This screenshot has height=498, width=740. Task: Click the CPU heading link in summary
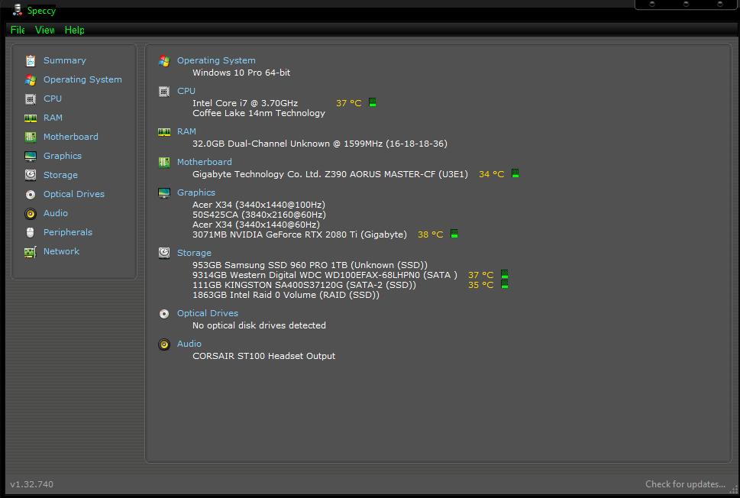tap(186, 91)
